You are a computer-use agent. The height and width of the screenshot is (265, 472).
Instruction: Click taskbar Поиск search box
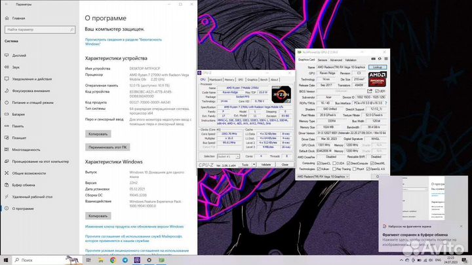click(x=47, y=260)
